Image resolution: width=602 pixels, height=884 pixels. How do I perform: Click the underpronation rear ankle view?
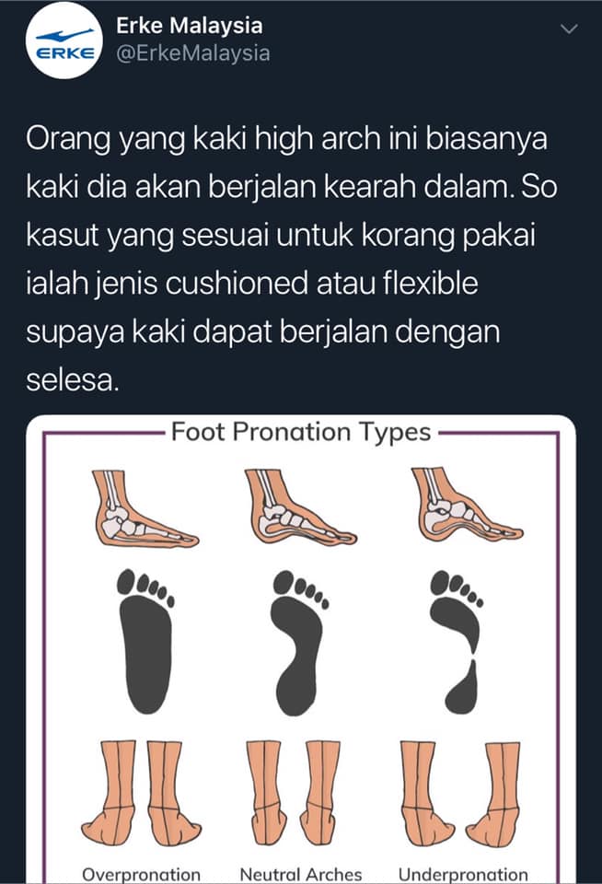[x=459, y=794]
